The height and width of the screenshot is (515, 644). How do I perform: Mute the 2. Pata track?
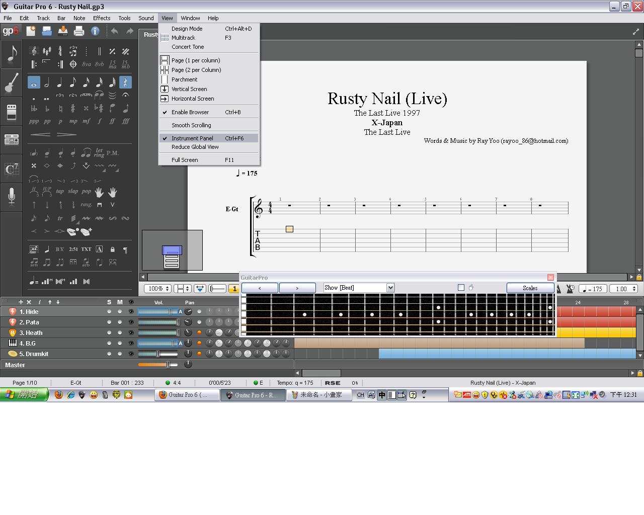pos(120,322)
